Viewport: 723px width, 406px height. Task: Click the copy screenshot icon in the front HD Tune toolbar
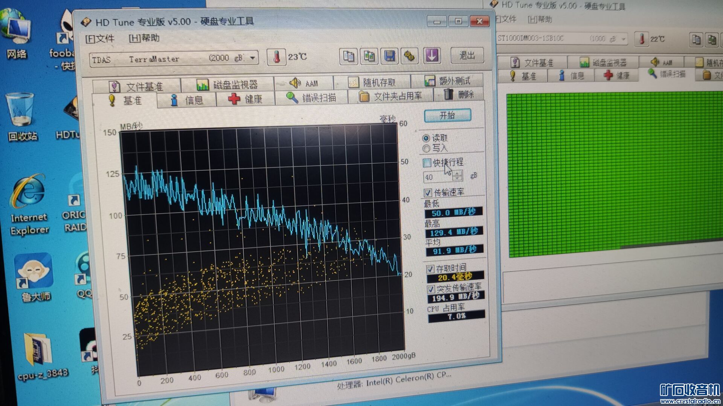369,56
